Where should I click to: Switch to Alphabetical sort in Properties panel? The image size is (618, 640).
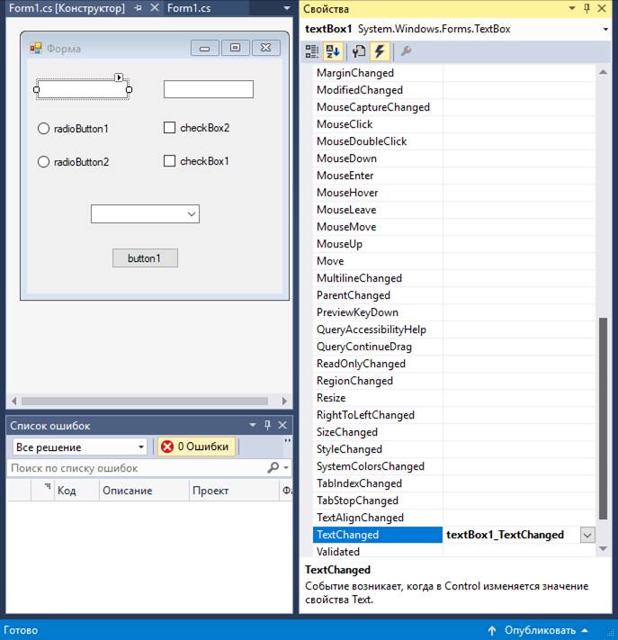[333, 51]
